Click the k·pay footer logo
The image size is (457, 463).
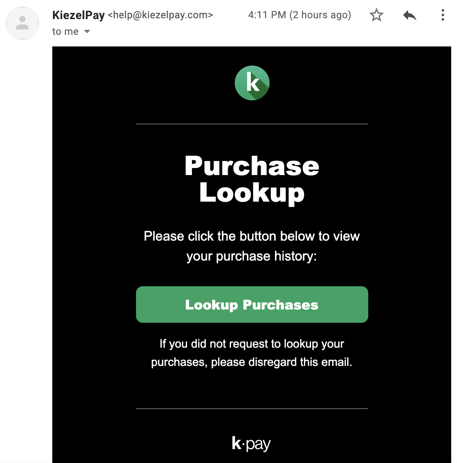[x=251, y=444]
